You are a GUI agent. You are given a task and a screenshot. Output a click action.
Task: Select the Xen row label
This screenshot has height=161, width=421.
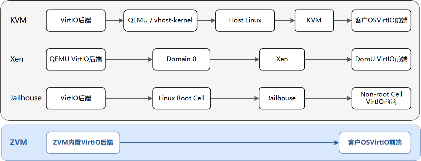click(x=17, y=59)
